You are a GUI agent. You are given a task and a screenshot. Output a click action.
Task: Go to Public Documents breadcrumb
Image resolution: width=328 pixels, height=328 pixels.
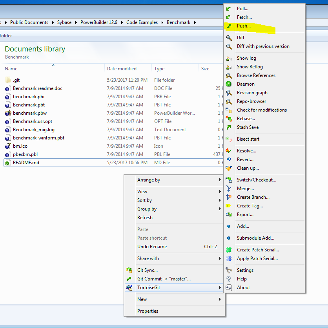tap(29, 22)
